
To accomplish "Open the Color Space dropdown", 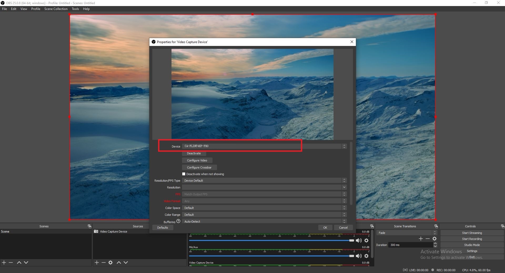I will (264, 208).
